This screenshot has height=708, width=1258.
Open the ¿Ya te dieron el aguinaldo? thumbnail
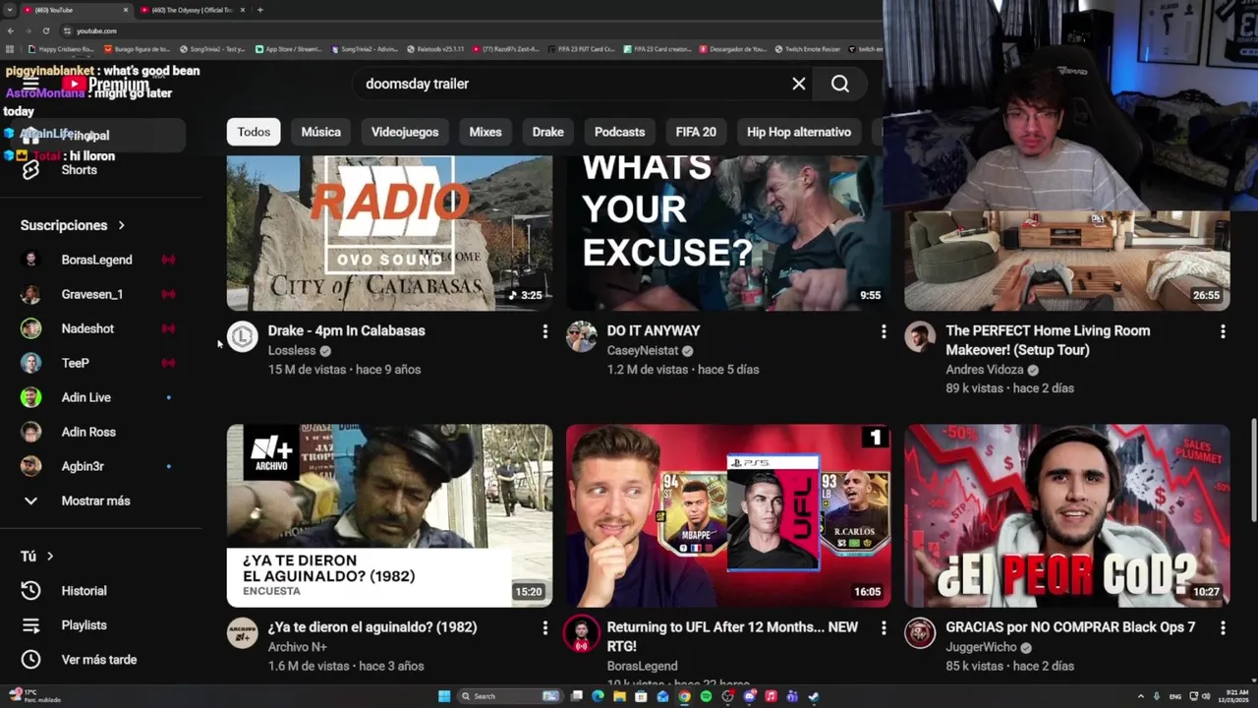(389, 515)
